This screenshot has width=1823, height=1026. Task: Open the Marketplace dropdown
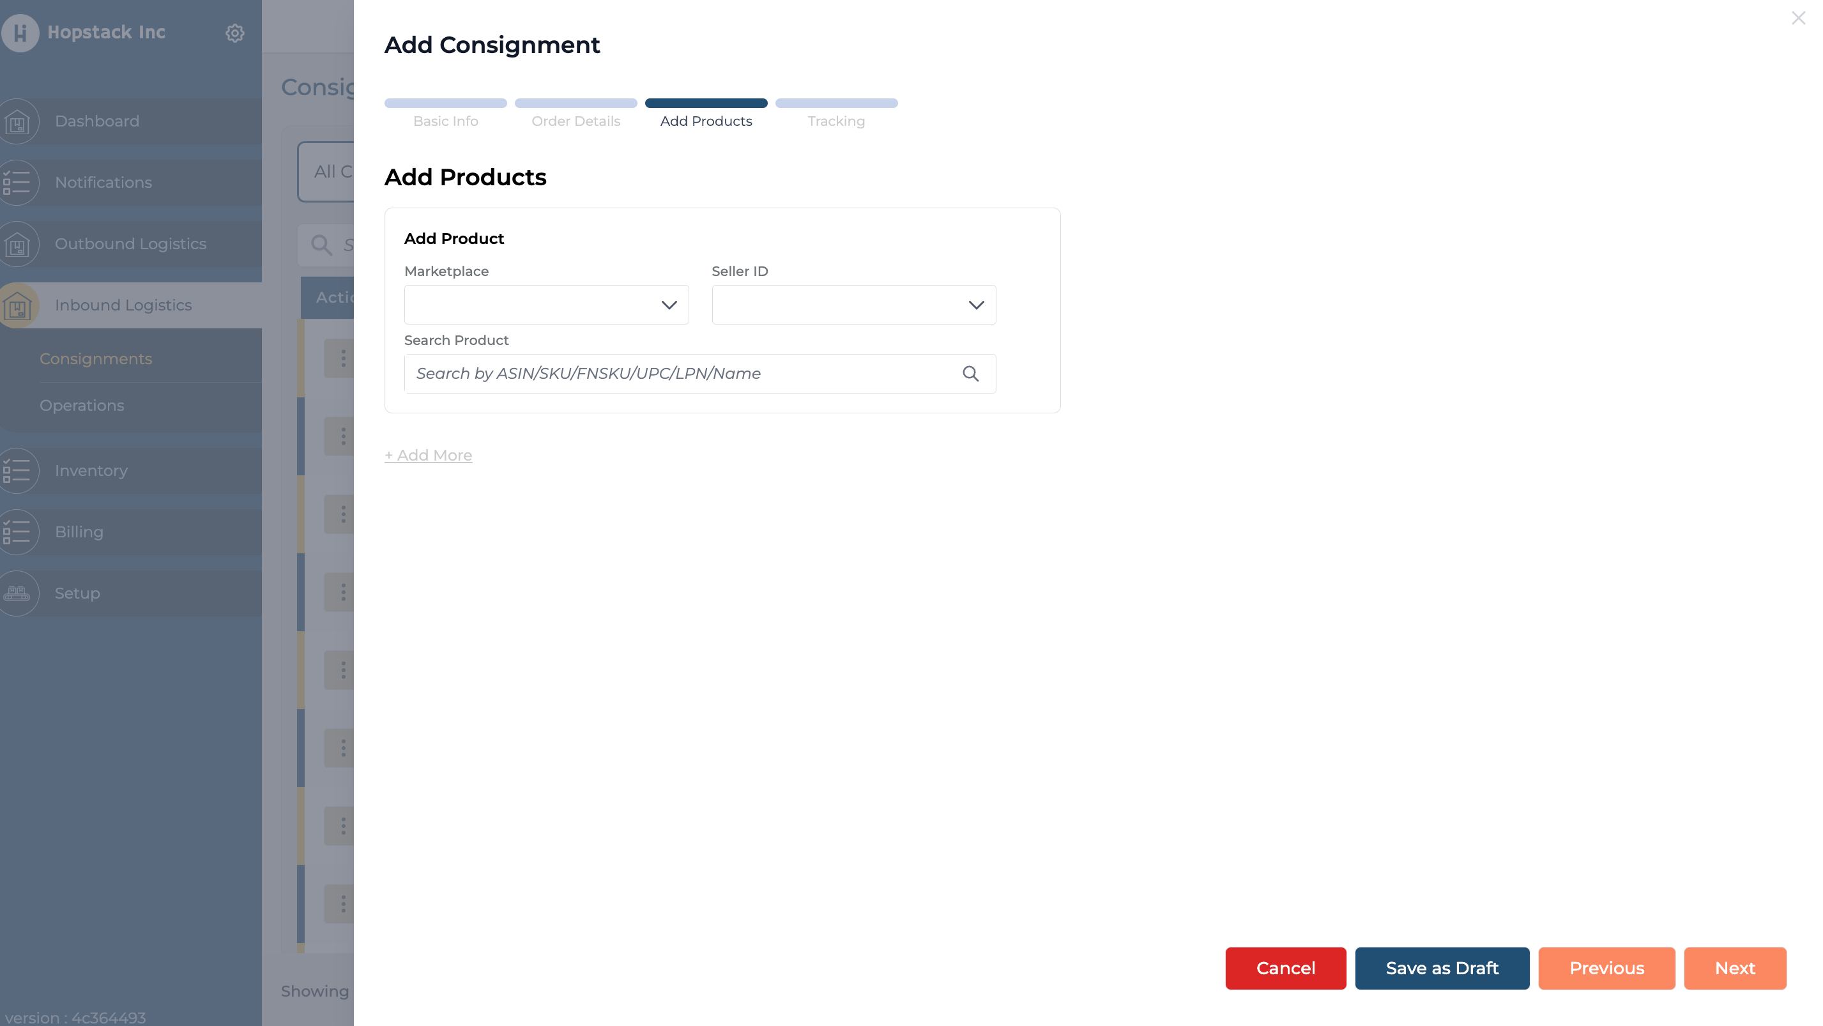(546, 305)
